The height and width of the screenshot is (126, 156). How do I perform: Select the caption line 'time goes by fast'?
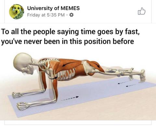110,32
